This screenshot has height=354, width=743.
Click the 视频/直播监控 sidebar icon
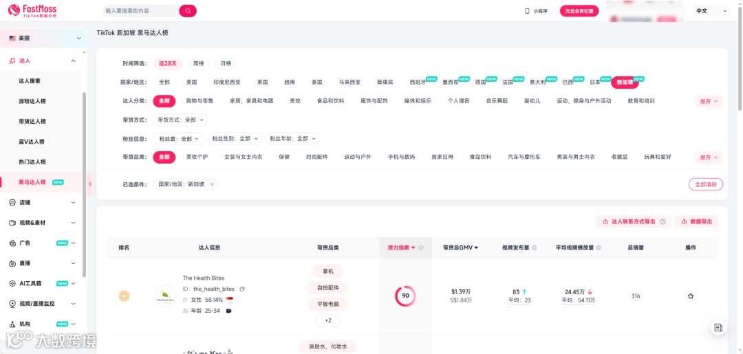pos(13,304)
